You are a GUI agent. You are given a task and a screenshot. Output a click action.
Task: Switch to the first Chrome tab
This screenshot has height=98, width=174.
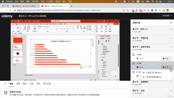(26, 6)
